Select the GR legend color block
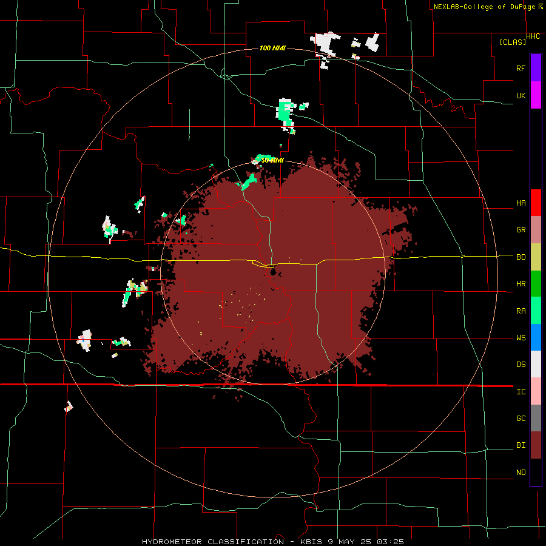Screen dimensions: 546x546 coord(536,230)
